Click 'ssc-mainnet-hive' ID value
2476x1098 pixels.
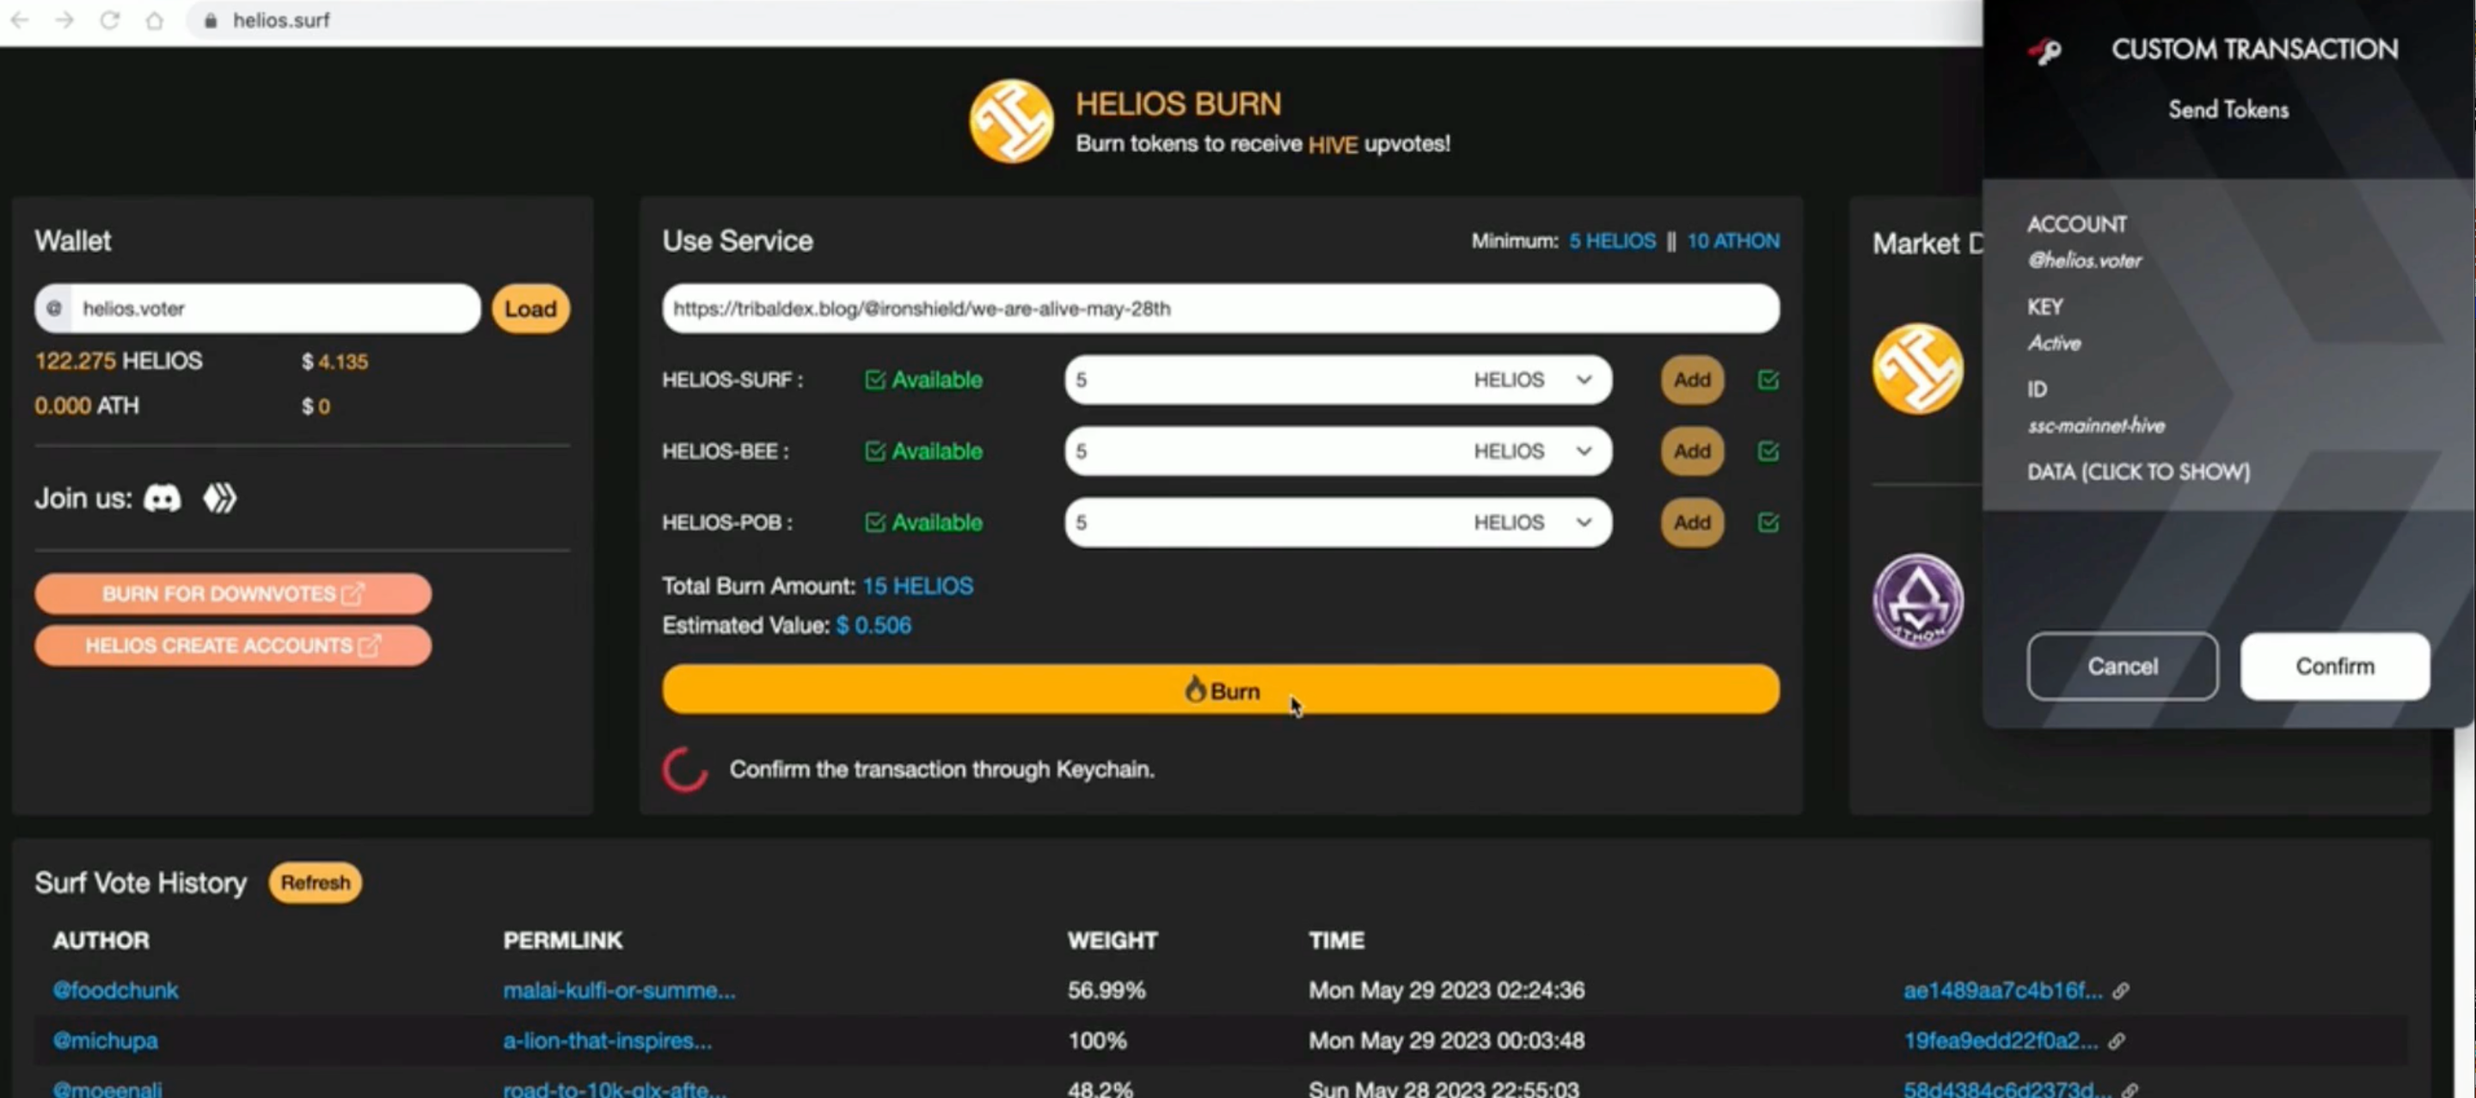[x=2096, y=426]
